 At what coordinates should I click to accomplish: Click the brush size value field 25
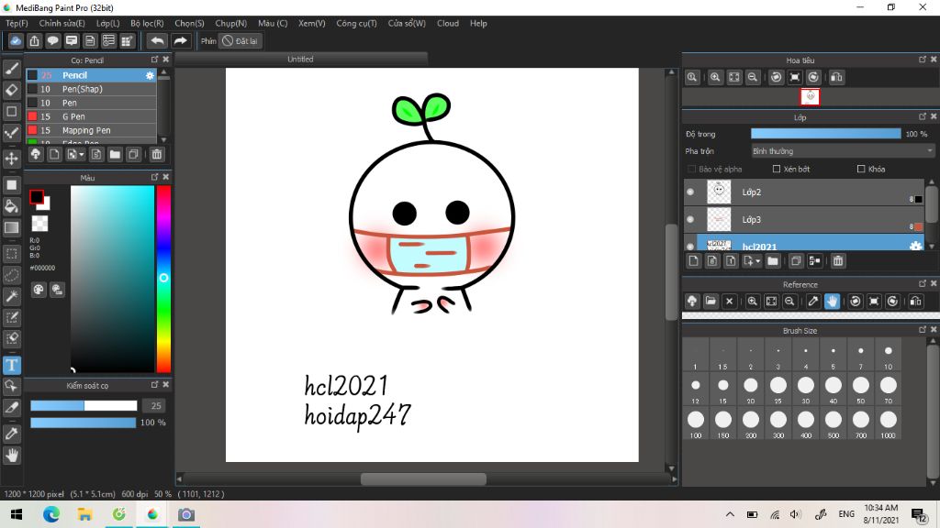156,406
